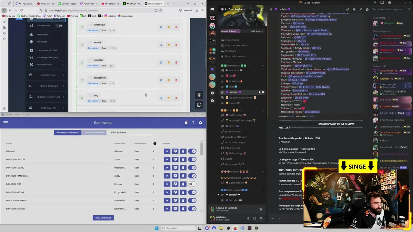
Task: Open Mes annonces in WizeBot sidebar
Action: 46,26
